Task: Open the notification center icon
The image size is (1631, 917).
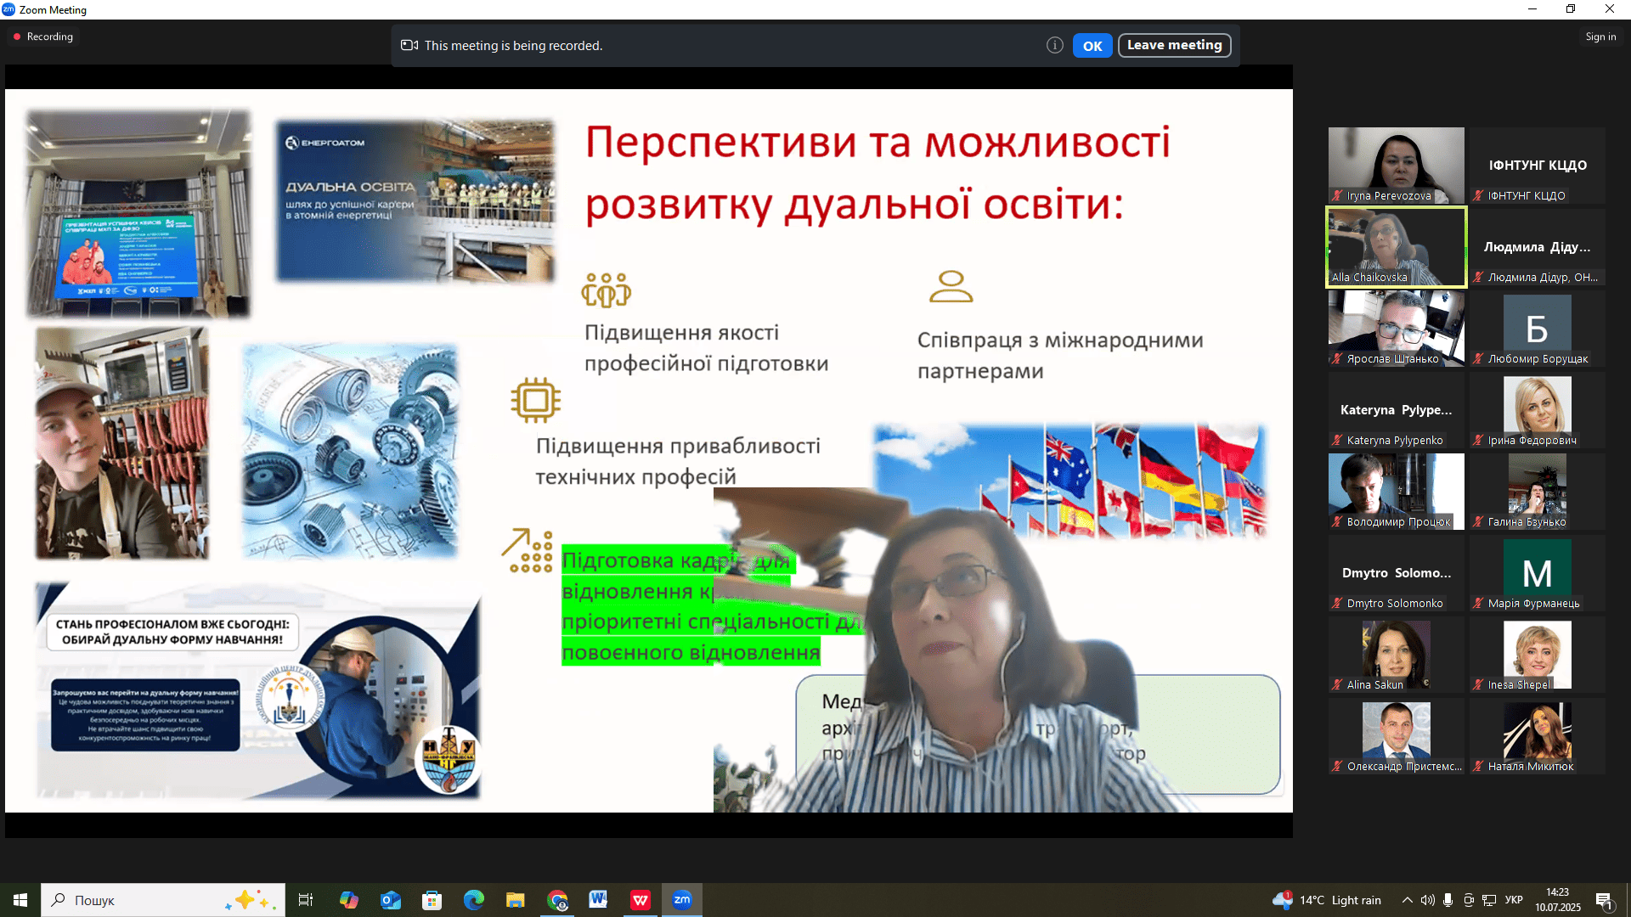Action: coord(1604,900)
